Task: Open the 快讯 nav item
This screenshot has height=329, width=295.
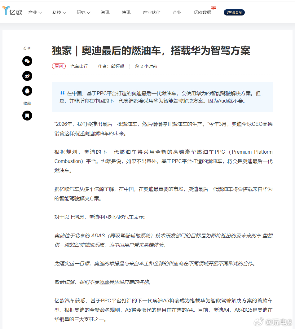Action: 126,13
